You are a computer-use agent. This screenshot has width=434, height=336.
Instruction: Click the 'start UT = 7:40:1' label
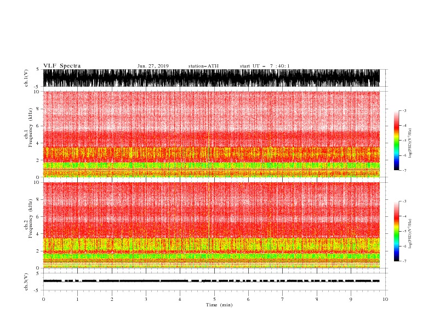pyautogui.click(x=265, y=66)
